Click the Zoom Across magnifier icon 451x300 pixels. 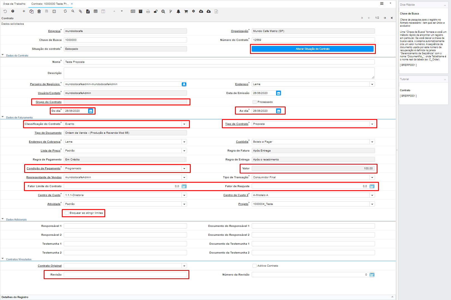coord(163,11)
